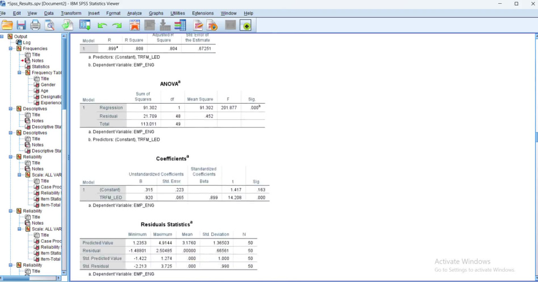Open the Insert menu
The image size is (538, 282).
pyautogui.click(x=94, y=13)
